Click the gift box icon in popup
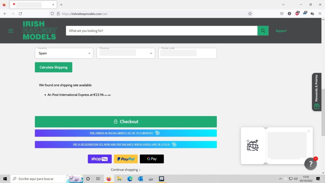 253,145
